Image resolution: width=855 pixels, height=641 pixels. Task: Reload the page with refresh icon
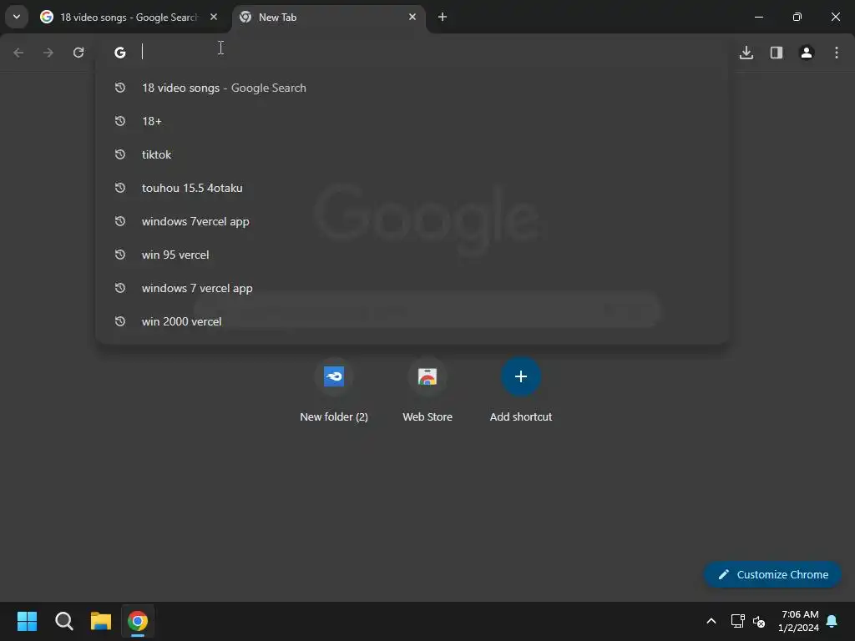tap(78, 53)
